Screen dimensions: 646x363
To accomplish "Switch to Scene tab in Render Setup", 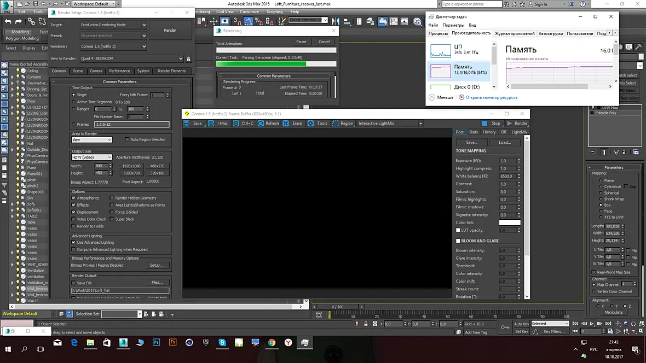I will click(x=78, y=71).
